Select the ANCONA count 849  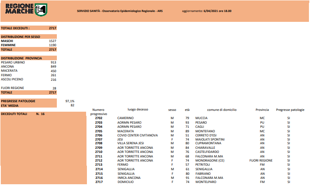pos(54,66)
